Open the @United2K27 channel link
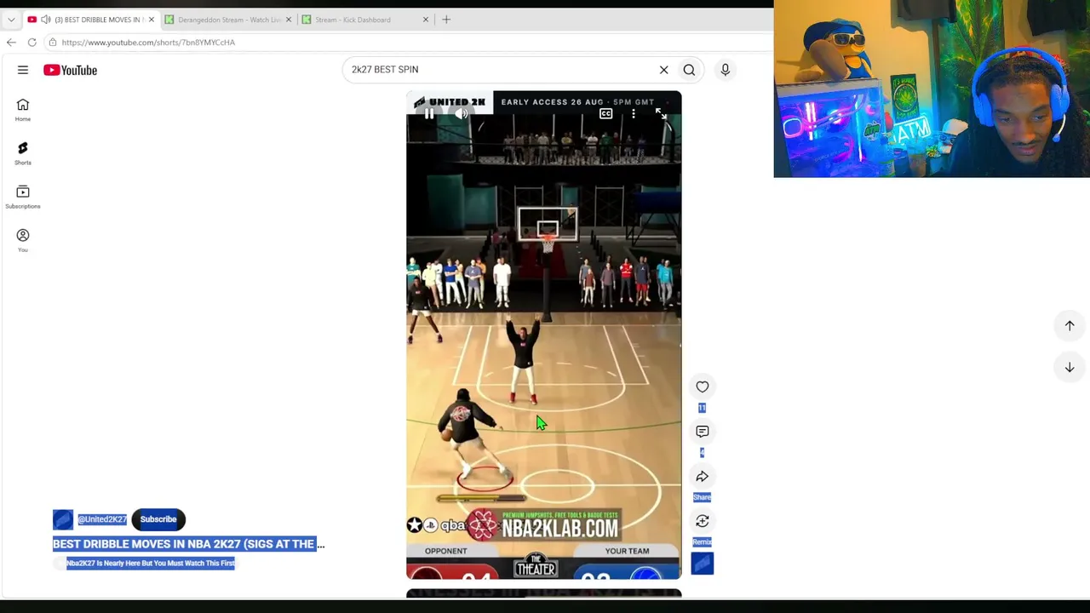The height and width of the screenshot is (613, 1090). tap(102, 519)
